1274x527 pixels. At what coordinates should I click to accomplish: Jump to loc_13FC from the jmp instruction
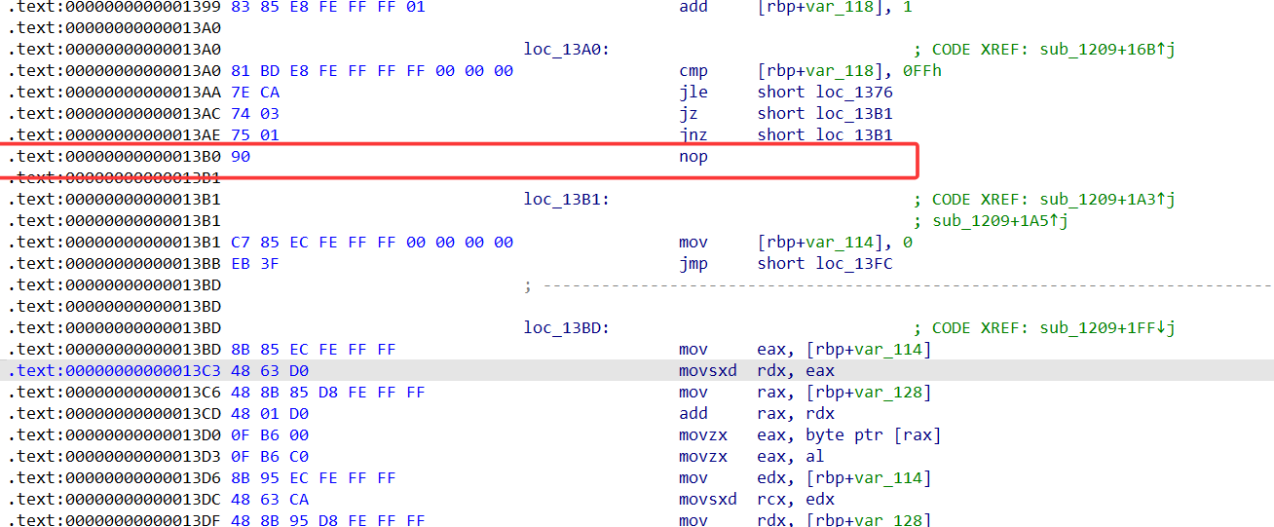click(854, 263)
